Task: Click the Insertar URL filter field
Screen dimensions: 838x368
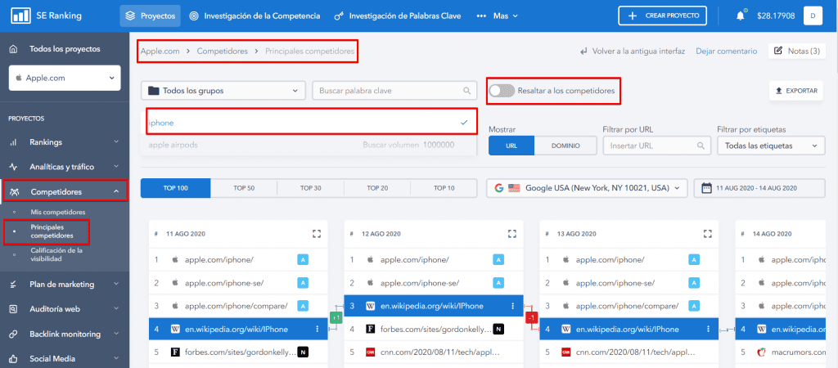Action: pos(657,146)
